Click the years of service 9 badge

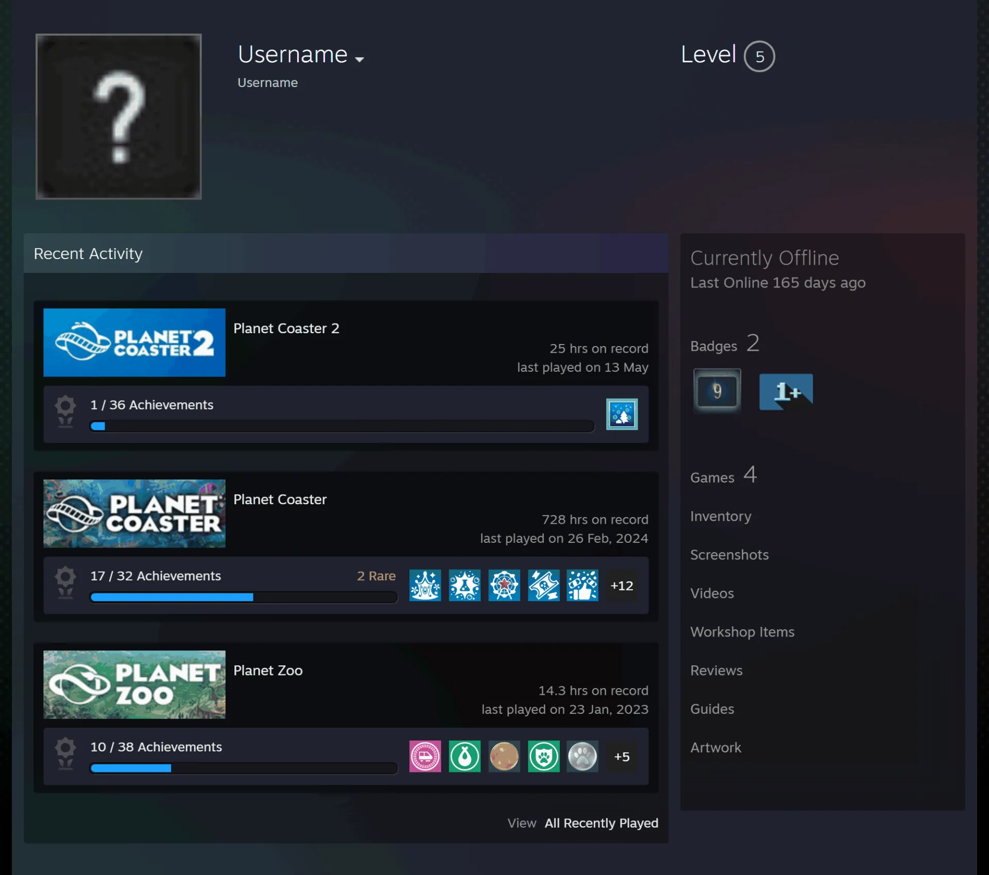[717, 391]
